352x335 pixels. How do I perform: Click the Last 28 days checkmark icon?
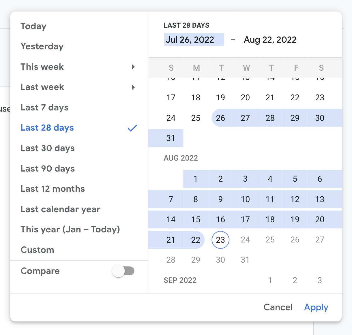point(132,128)
